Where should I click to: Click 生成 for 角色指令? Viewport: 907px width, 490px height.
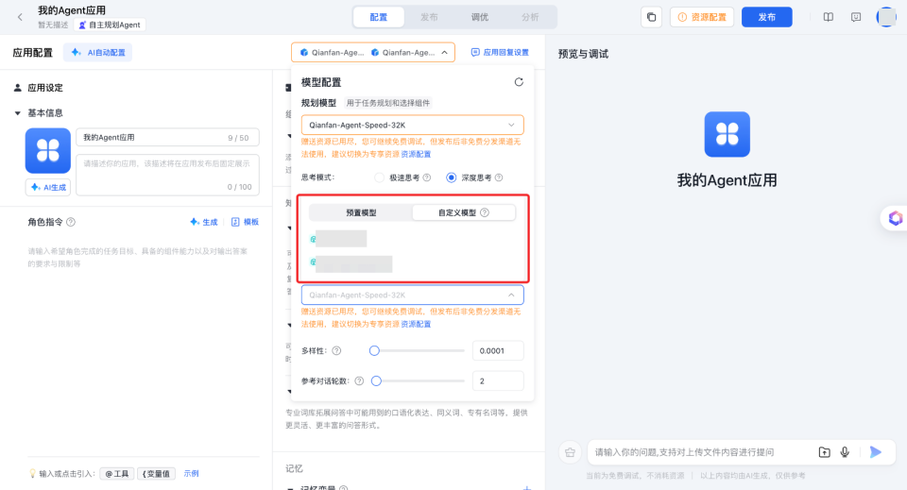point(204,222)
